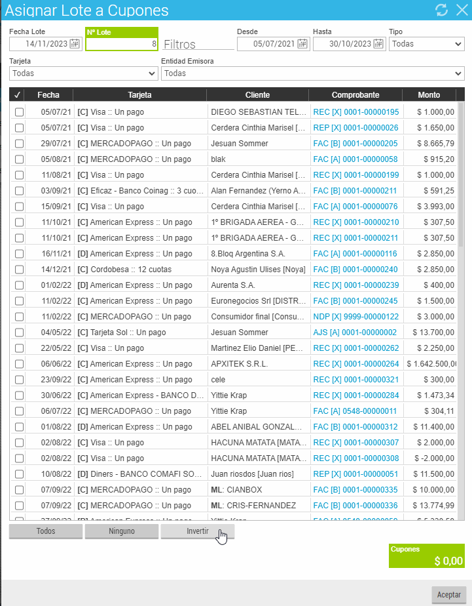
Task: Check the Aurenta S.A. row checkbox
Action: pyautogui.click(x=19, y=285)
